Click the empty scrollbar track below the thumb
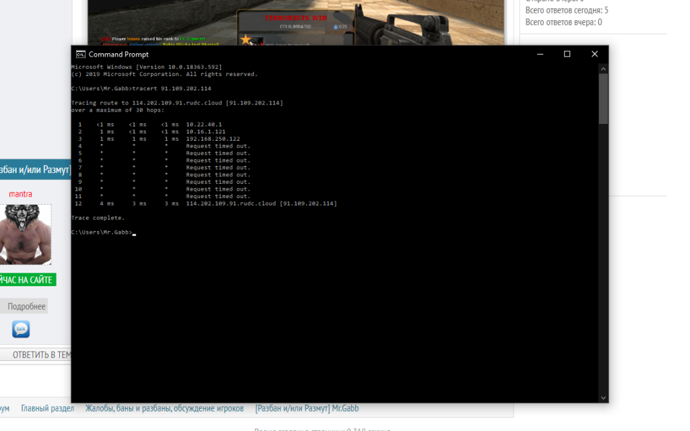 603,269
